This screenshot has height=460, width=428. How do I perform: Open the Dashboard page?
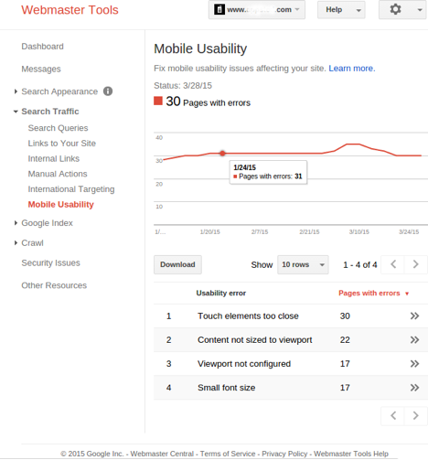point(42,47)
